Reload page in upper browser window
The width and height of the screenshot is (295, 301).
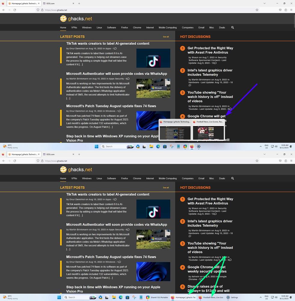(15, 10)
